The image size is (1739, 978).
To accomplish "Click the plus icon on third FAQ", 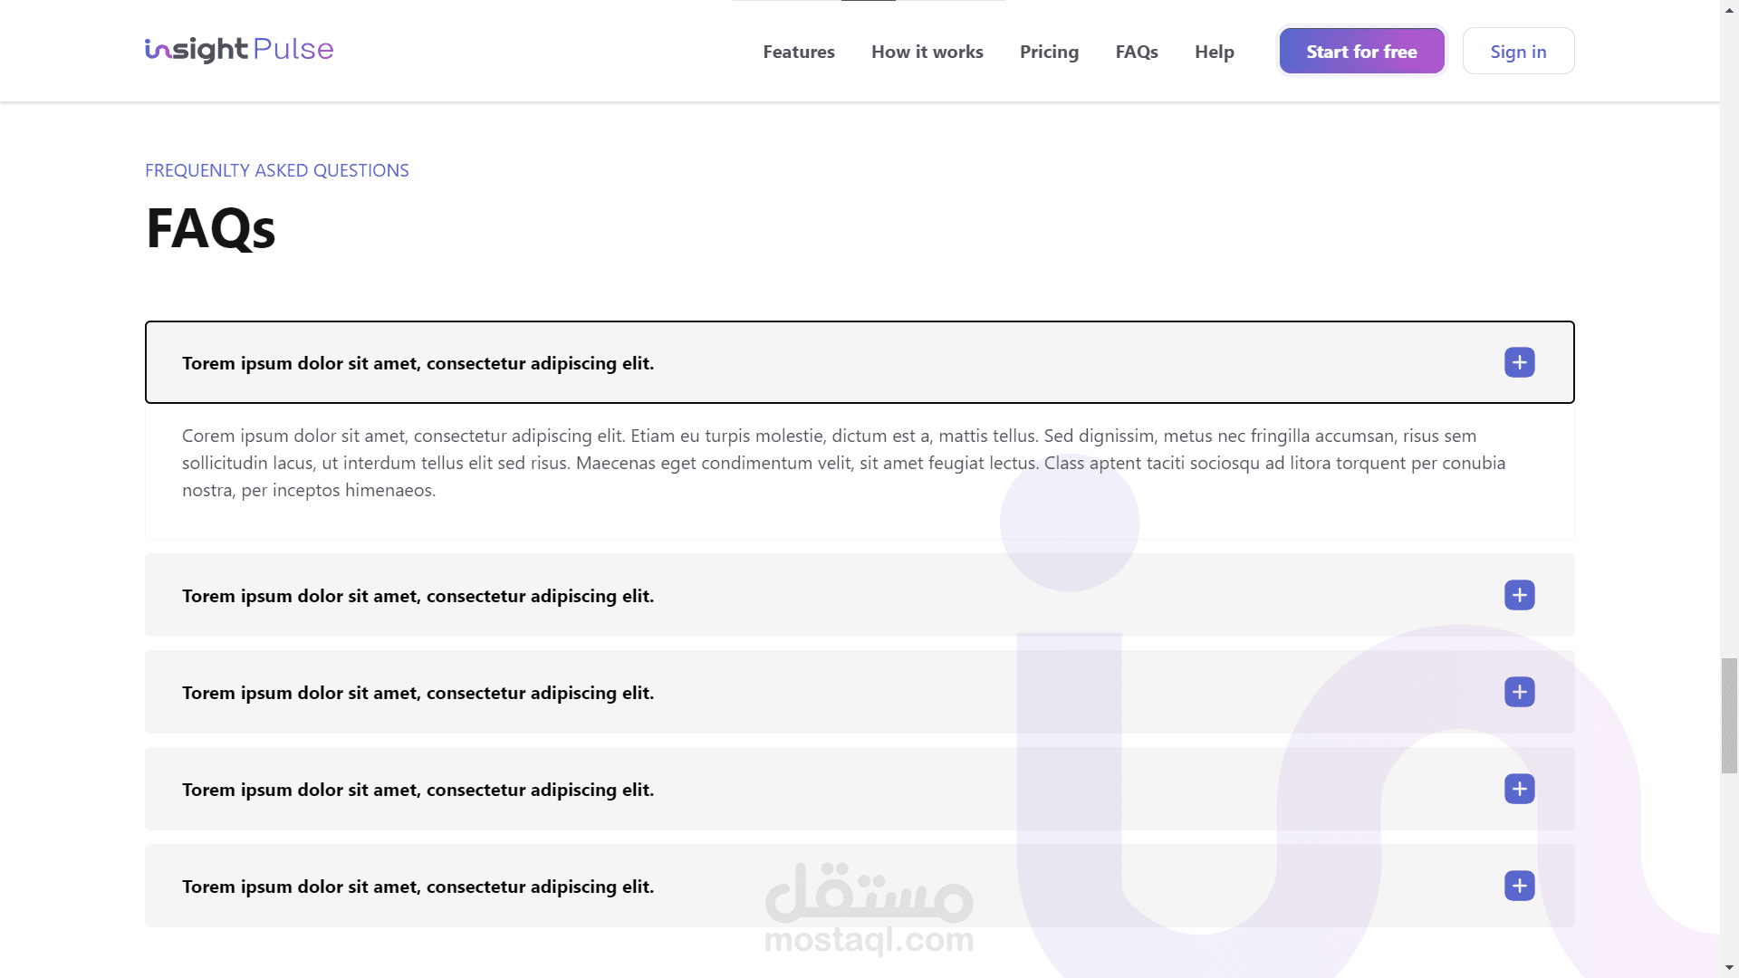I will (1519, 692).
